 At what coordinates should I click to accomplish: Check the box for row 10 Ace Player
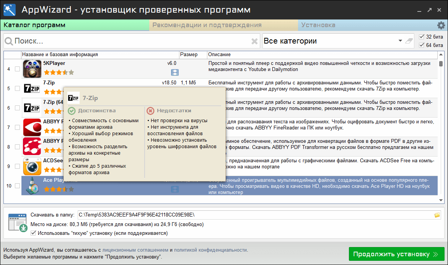tap(18, 186)
